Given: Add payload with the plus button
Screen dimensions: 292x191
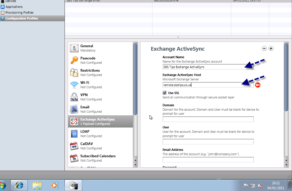Looking at the screenshot, I should [271, 48].
